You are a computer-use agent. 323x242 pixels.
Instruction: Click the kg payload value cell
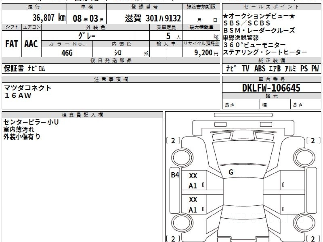(x=201, y=35)
